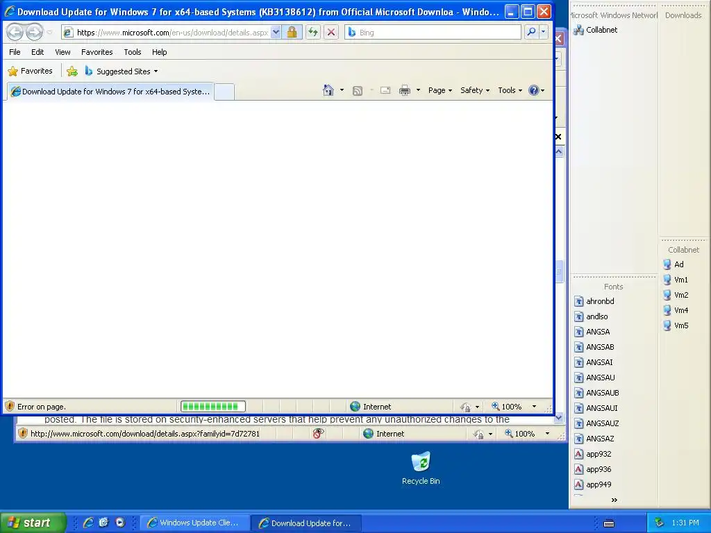Click the protected mode icon in front status bar
Screen dimensions: 711x533
pos(466,407)
